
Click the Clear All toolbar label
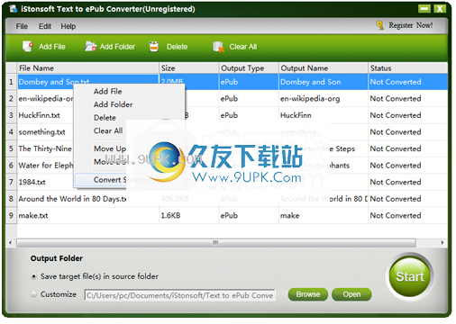pyautogui.click(x=243, y=47)
